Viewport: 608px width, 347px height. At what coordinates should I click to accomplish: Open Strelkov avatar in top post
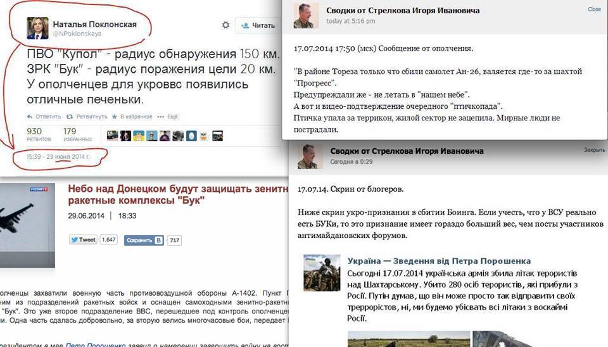tap(306, 16)
